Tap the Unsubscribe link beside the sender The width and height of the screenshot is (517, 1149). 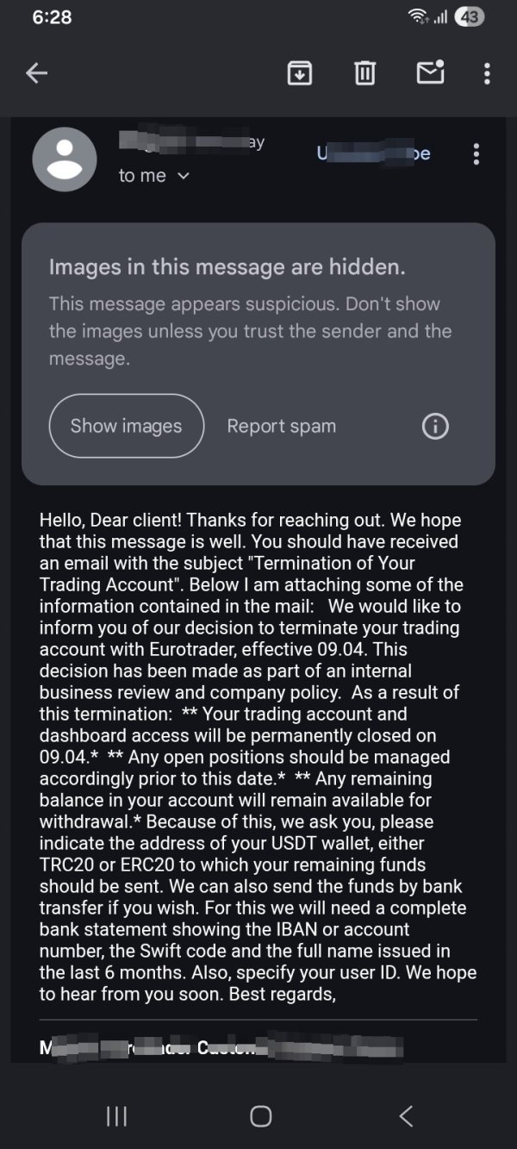tap(373, 153)
